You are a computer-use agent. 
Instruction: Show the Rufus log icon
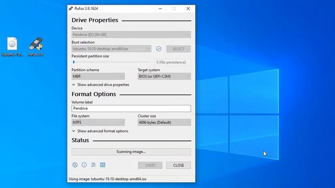(103, 165)
